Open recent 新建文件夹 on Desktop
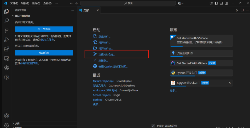The height and width of the screenshot is (128, 250). 100,86
